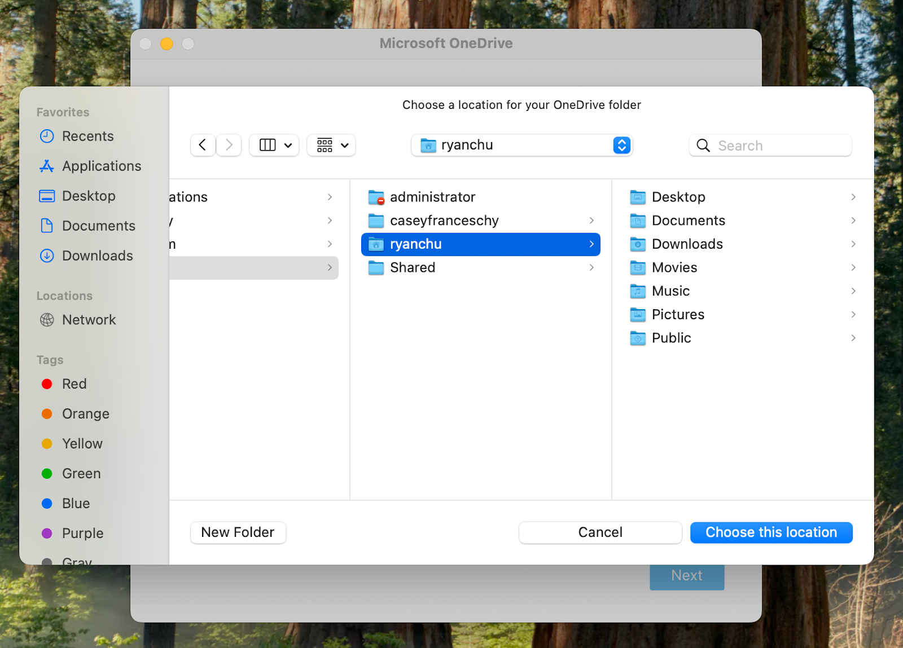Screen dimensions: 903x648
Task: Select the Desktop sidebar favorite
Action: click(x=77, y=196)
